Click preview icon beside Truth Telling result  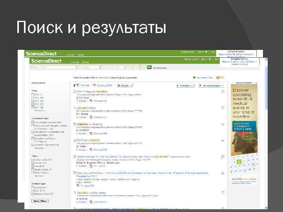coord(223,91)
